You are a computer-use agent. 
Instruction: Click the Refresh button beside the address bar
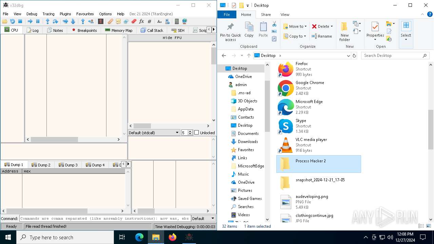click(x=354, y=56)
